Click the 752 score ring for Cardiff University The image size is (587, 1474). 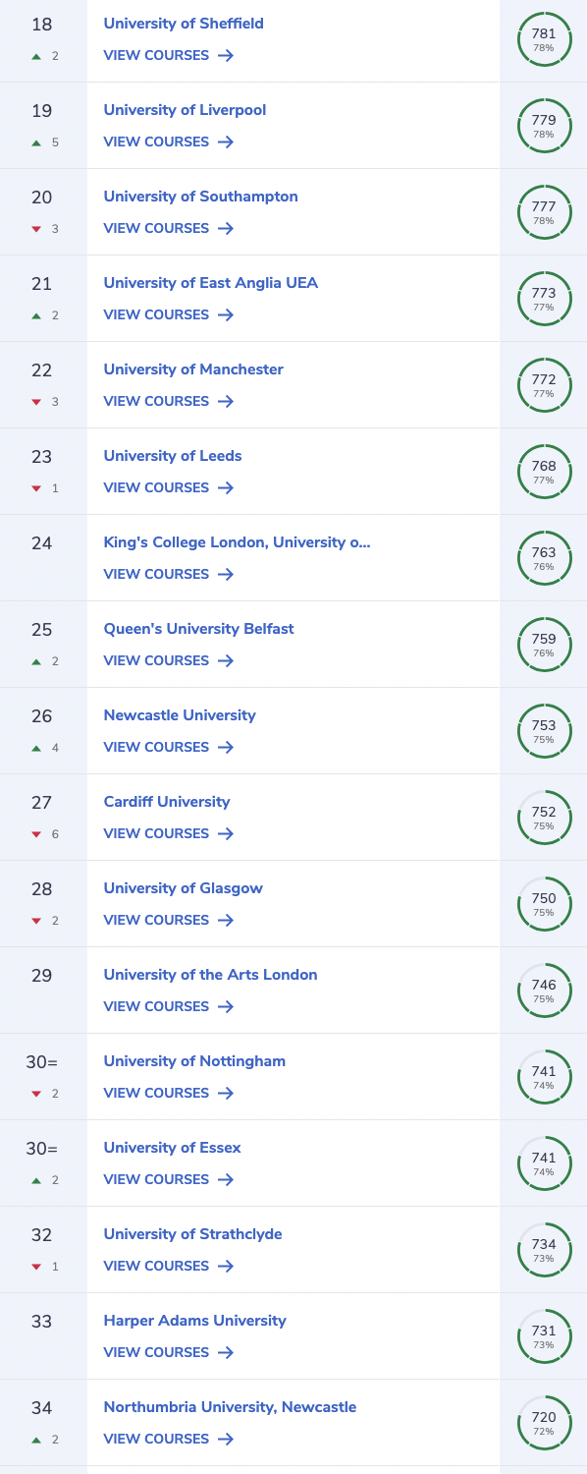click(x=544, y=818)
